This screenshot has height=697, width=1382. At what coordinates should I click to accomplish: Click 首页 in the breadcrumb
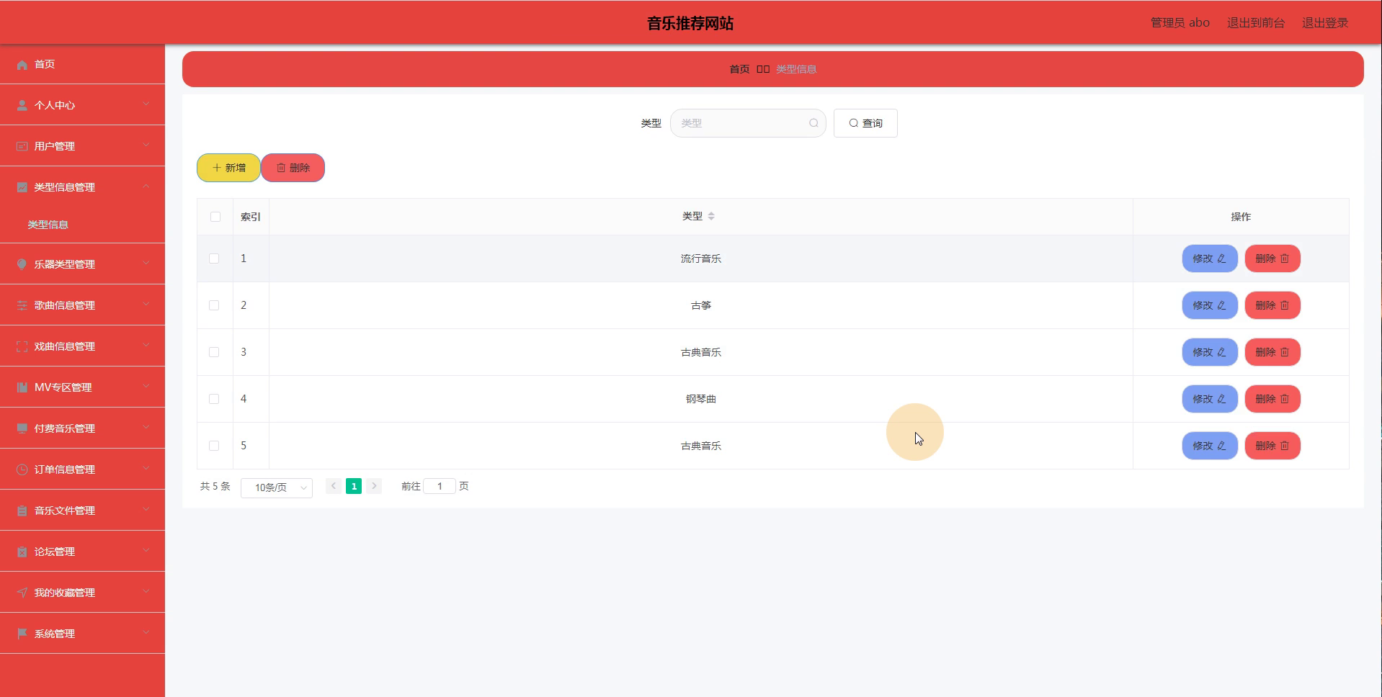click(739, 69)
